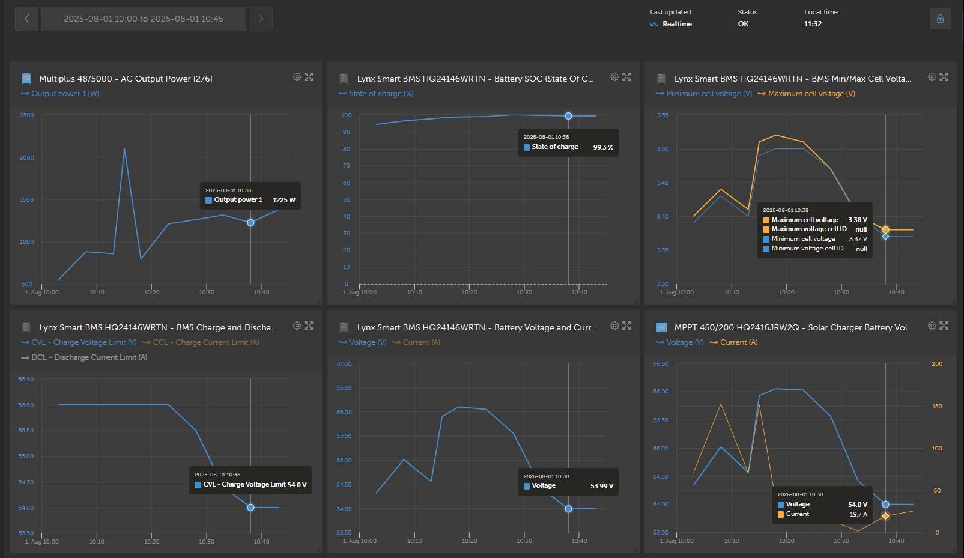Expand the Battery SOC widget to fullscreen
Screen dimensions: 964x558
(626, 77)
